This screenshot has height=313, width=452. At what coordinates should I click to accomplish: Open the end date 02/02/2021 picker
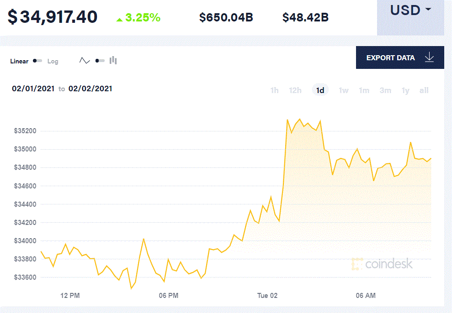[90, 89]
